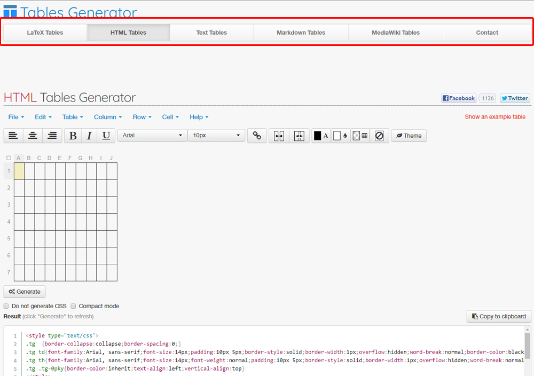Image resolution: width=534 pixels, height=376 pixels.
Task: Click the Tables Generator logo
Action: coord(70,12)
